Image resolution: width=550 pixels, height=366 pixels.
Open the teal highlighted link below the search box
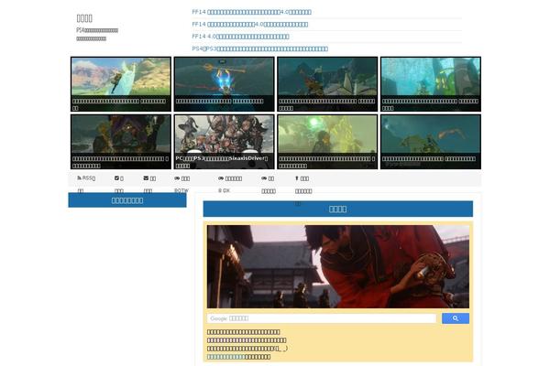(x=225, y=357)
